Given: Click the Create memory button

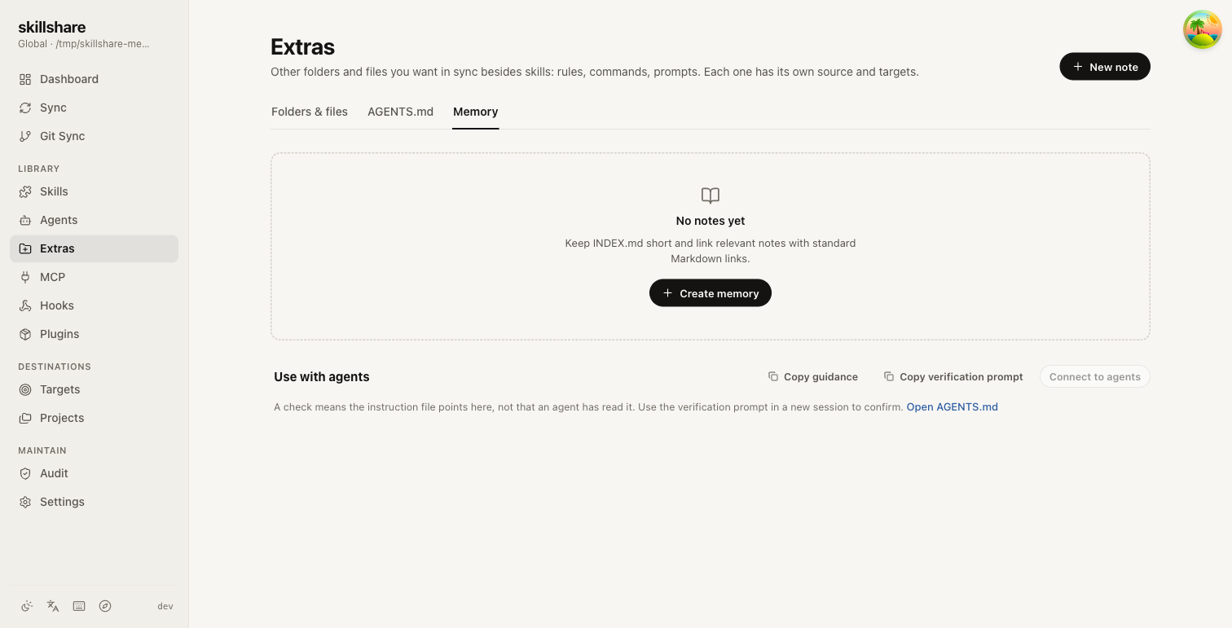Looking at the screenshot, I should pos(711,293).
